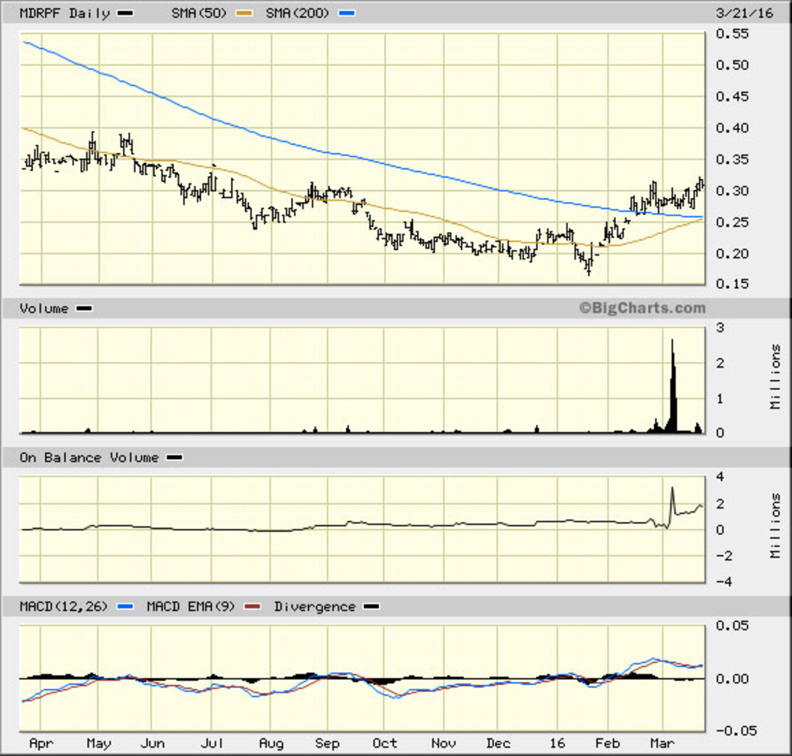
Task: Click the SMA(200) legend text
Action: pos(297,13)
